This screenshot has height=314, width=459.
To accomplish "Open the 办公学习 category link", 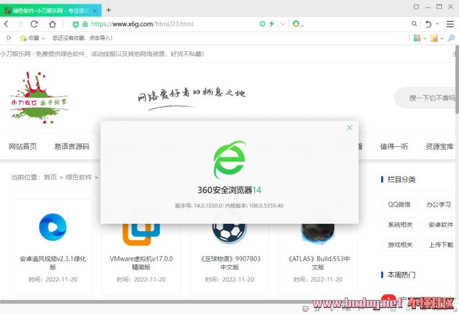I will [x=438, y=205].
